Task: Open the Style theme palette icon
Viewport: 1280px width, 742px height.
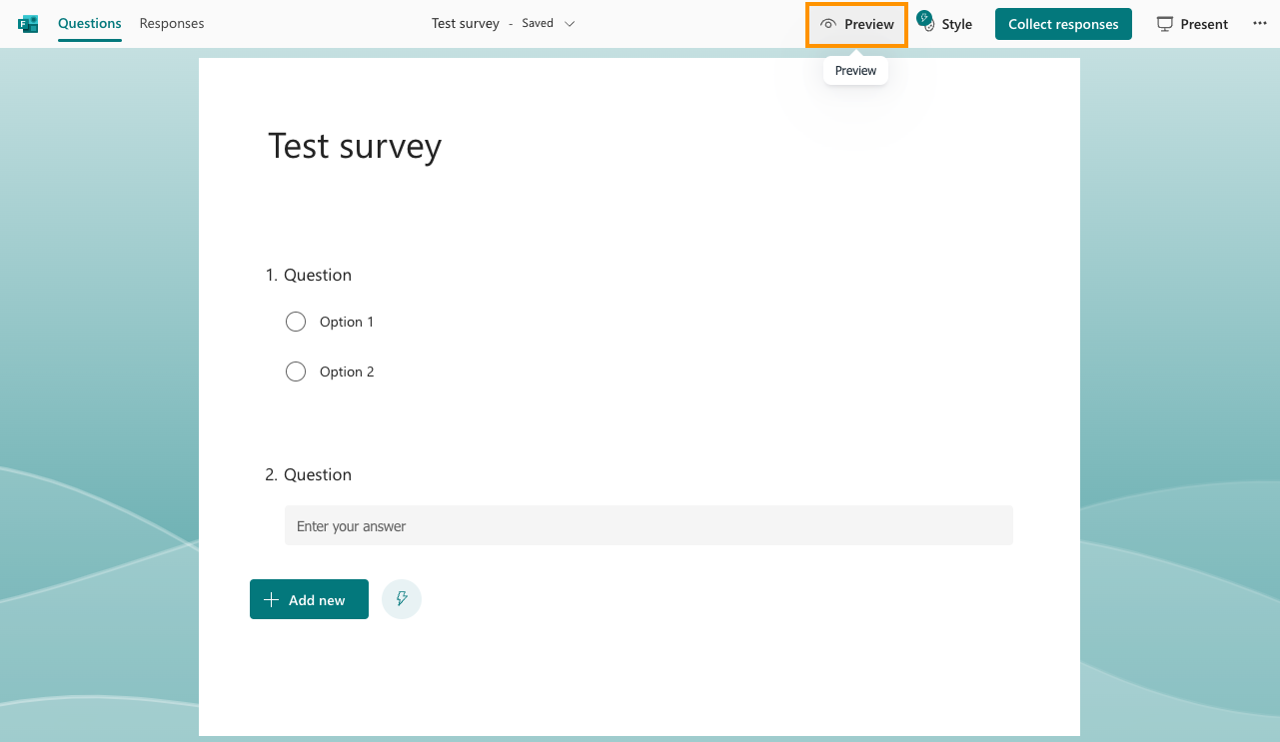Action: coord(925,22)
